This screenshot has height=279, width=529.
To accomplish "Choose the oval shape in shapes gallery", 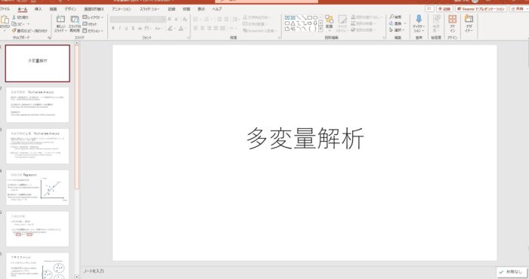I will (315, 17).
